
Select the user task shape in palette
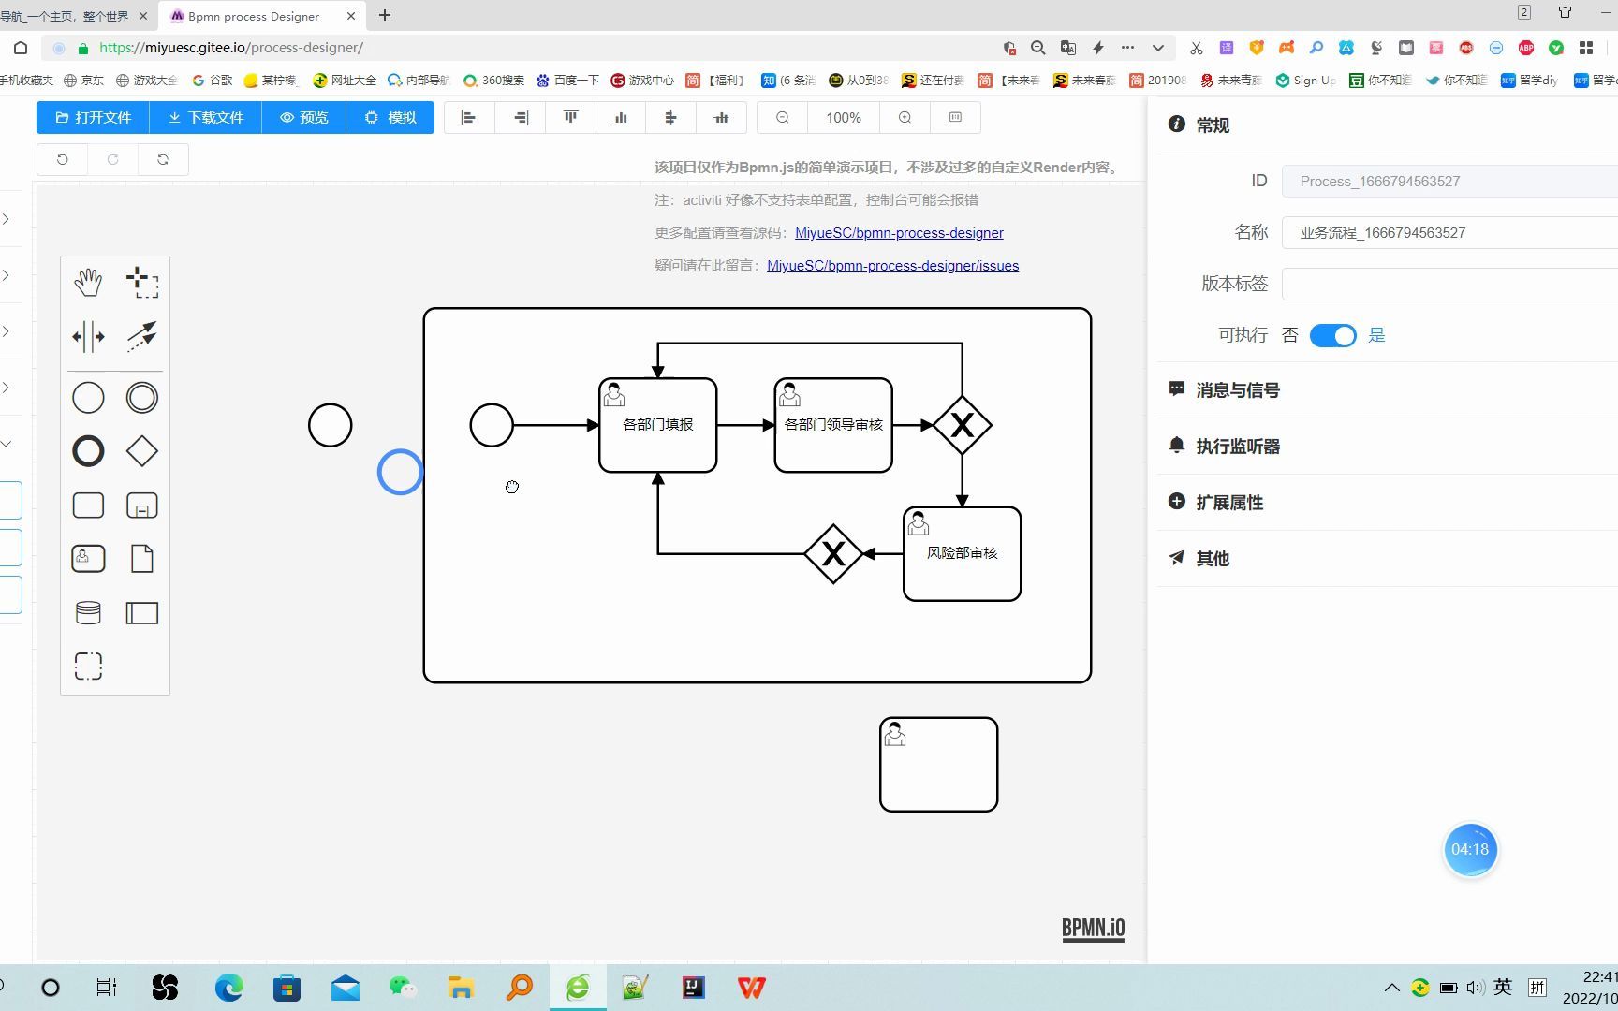(87, 558)
